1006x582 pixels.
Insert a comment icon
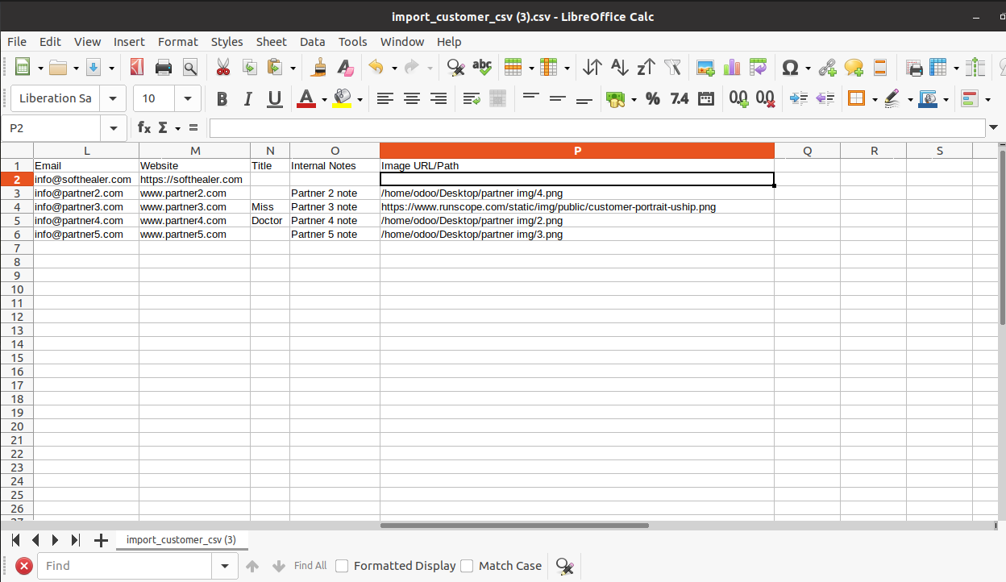pyautogui.click(x=854, y=68)
